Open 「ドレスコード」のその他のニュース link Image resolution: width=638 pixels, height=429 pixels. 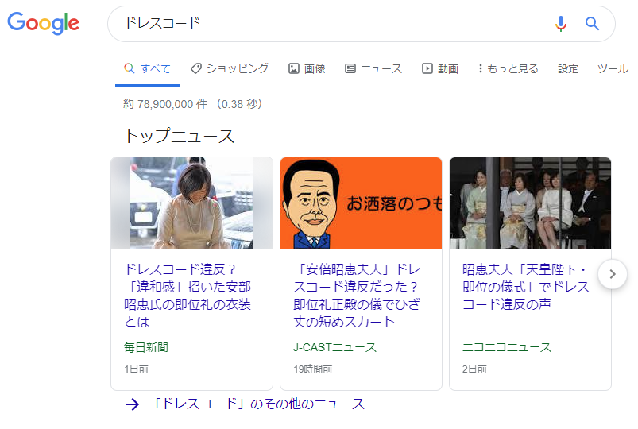(x=258, y=404)
